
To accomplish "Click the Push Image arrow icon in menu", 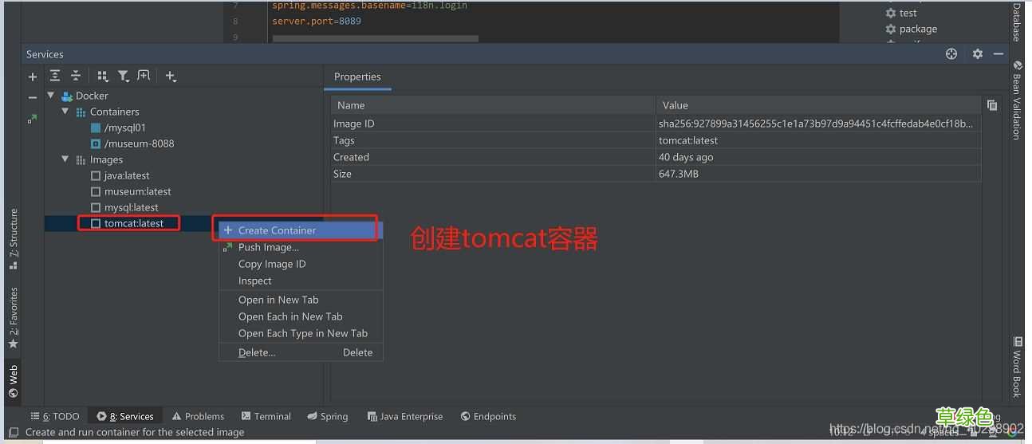I will [x=228, y=247].
